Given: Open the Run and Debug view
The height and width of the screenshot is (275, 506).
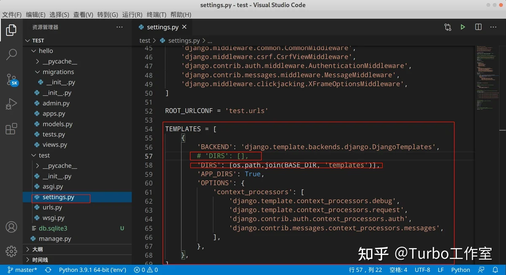Looking at the screenshot, I should tap(11, 104).
